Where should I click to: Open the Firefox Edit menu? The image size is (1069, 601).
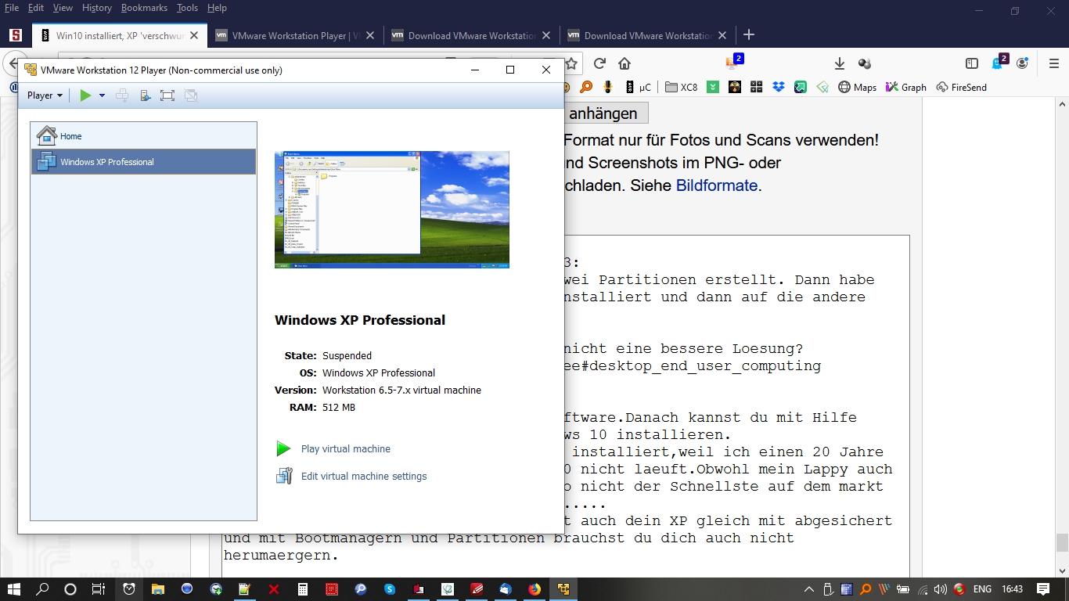point(36,8)
